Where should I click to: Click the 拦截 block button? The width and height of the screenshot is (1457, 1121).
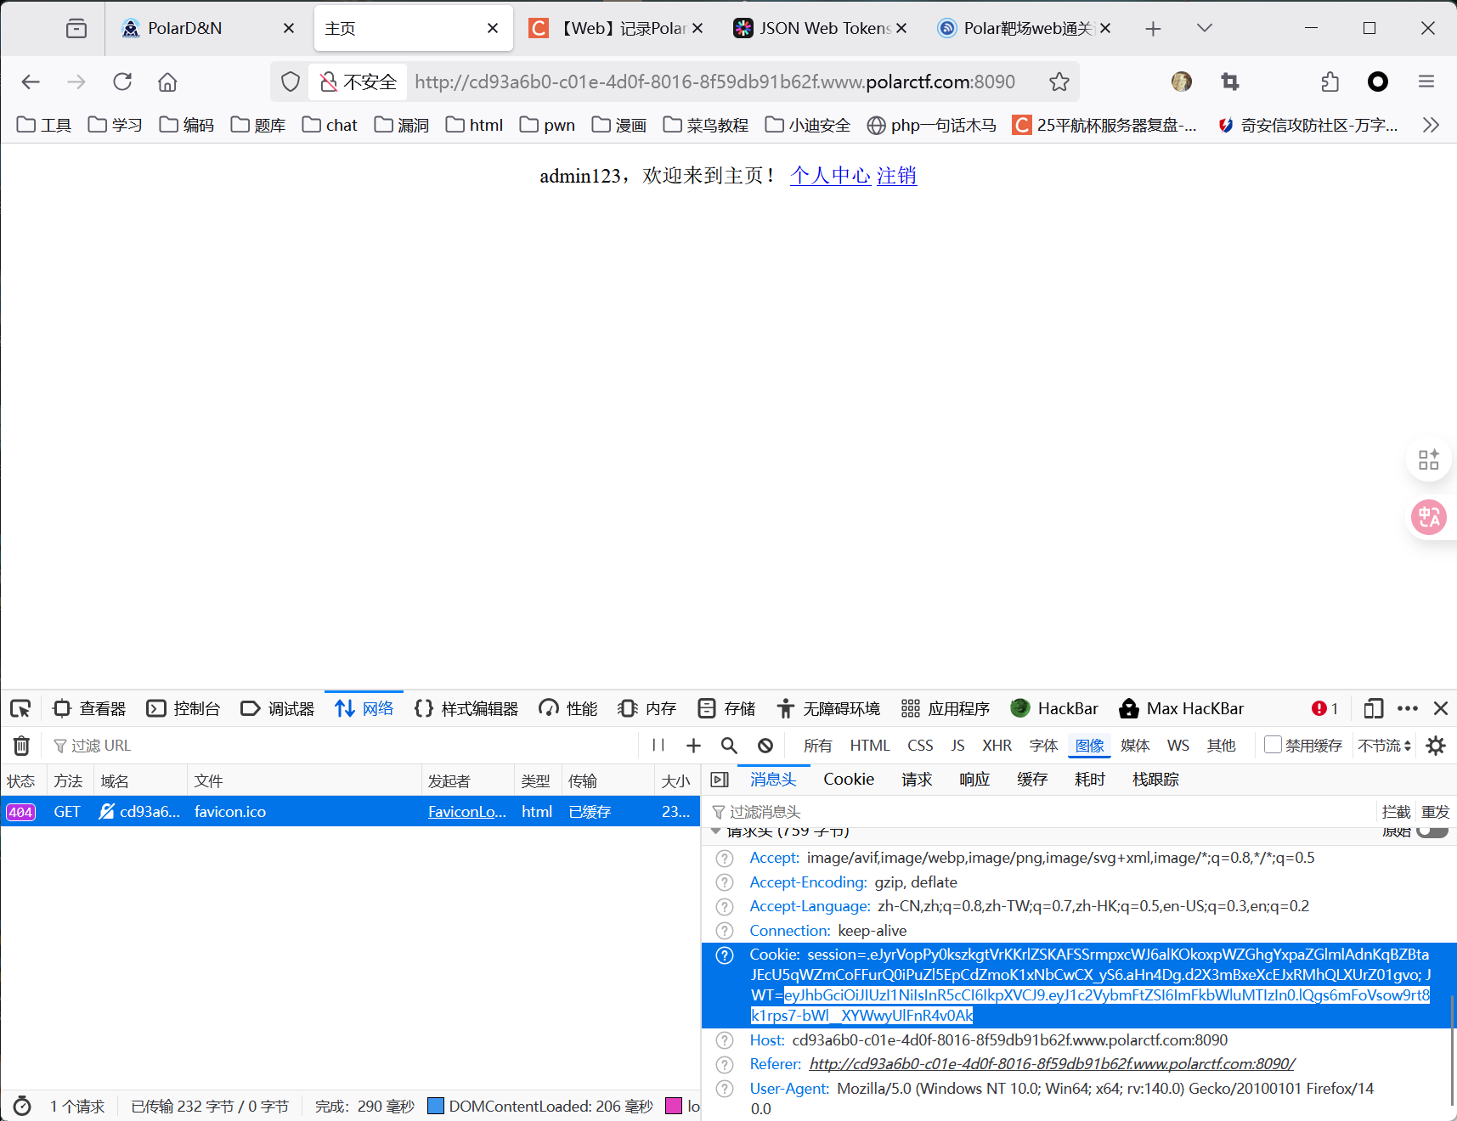[1396, 812]
